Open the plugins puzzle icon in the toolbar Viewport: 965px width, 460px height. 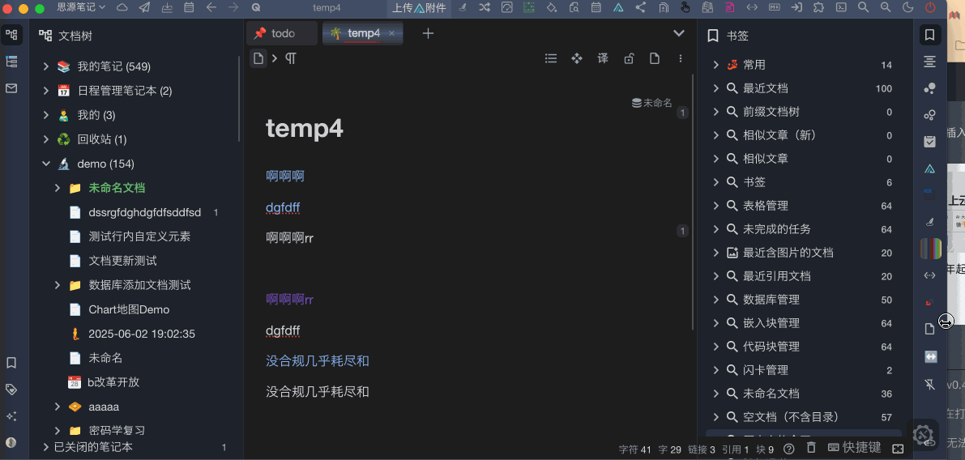click(x=819, y=8)
